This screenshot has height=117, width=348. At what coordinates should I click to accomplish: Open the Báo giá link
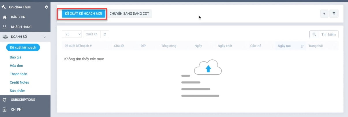coord(16,57)
